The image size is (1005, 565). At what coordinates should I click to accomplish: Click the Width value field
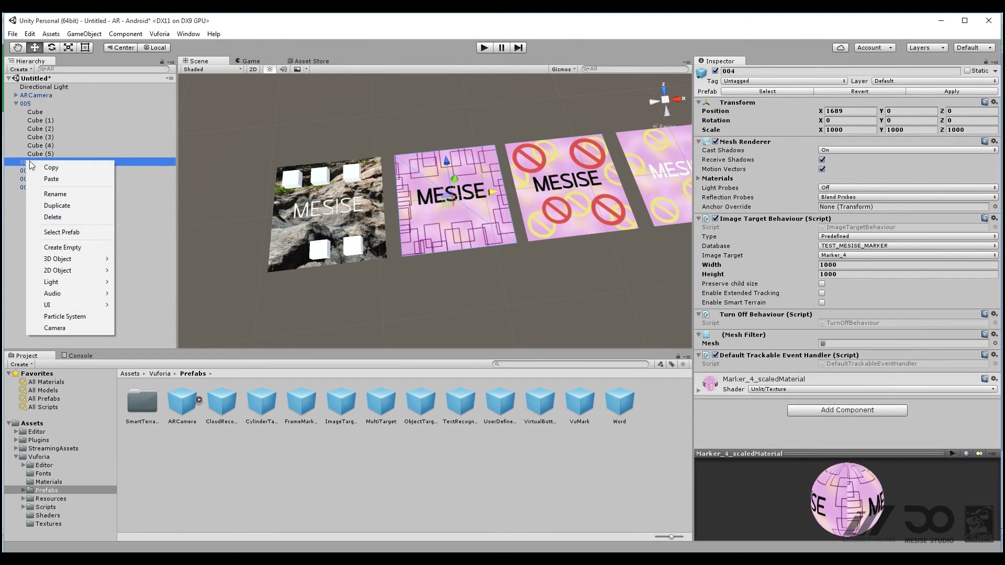pyautogui.click(x=908, y=265)
